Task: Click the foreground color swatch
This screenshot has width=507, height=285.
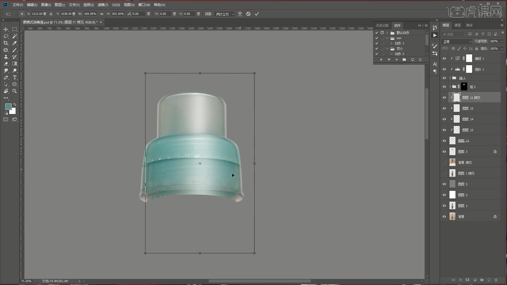Action: (8, 107)
